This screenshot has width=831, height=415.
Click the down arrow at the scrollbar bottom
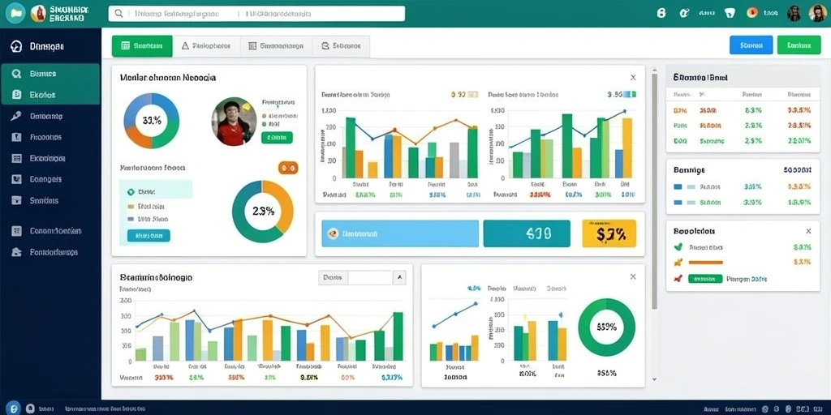tap(654, 379)
